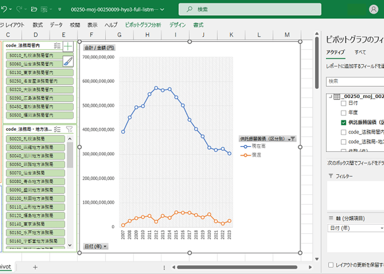Toggle multi-select on the code_法務局管内 slicer
This screenshot has height=274, width=384.
(57, 46)
